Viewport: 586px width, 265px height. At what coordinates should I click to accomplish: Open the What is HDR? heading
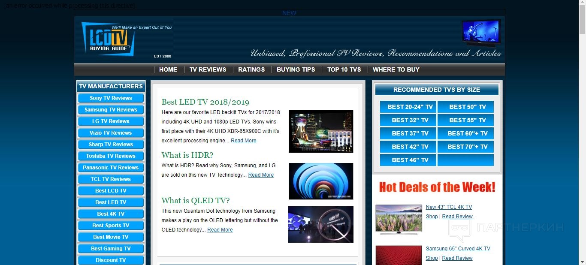[187, 155]
